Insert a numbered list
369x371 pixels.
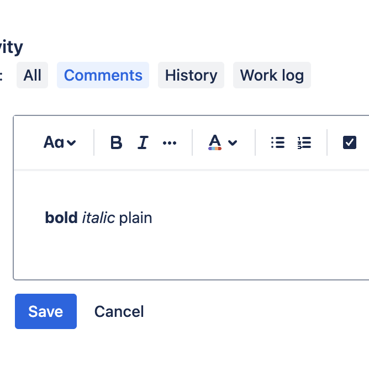(304, 142)
